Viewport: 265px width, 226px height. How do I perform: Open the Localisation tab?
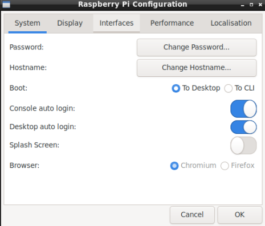(231, 23)
